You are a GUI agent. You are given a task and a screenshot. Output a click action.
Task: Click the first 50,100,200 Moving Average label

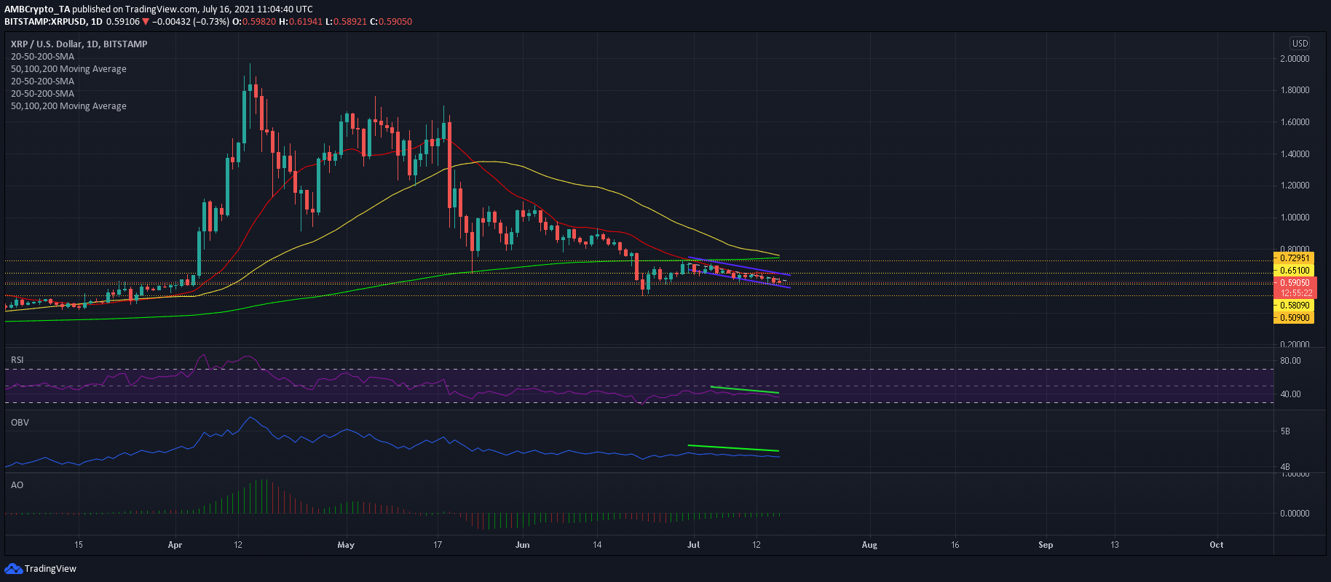(x=68, y=68)
